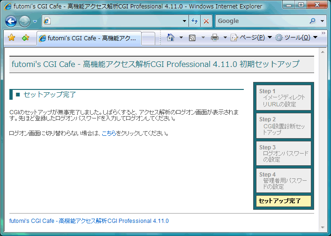This screenshot has width=331, height=236.
Task: Expand the address bar history dropdown
Action: coord(184,21)
